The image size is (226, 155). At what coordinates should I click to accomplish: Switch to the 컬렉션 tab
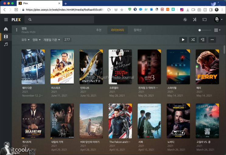click(x=137, y=30)
